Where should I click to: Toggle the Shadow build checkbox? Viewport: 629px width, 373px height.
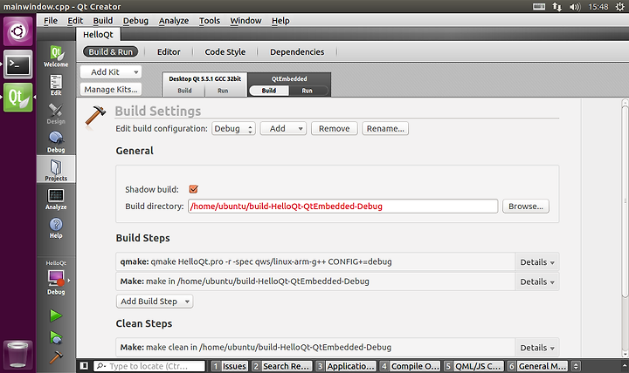click(x=193, y=189)
